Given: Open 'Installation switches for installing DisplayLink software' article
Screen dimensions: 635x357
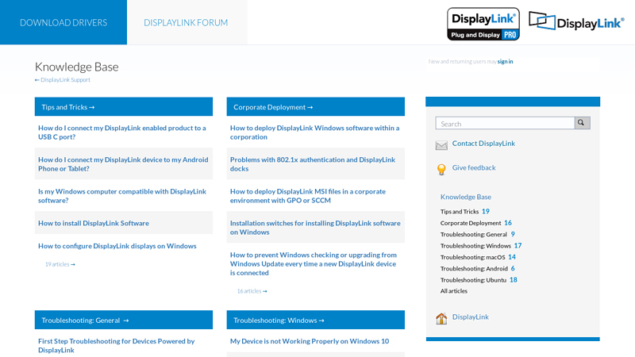Looking at the screenshot, I should tap(315, 228).
